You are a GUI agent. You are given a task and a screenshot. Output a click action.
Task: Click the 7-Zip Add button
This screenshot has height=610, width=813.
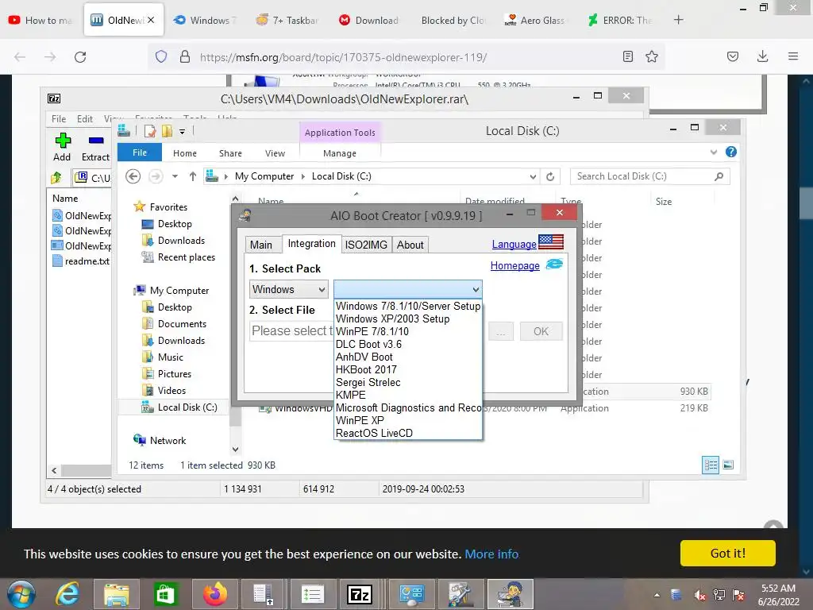pos(62,147)
